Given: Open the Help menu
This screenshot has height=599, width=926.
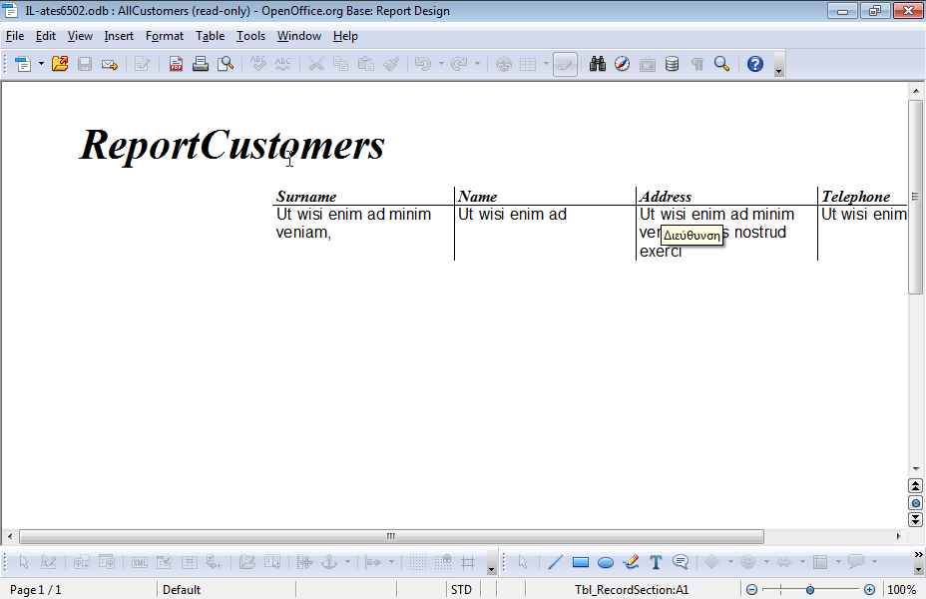Looking at the screenshot, I should tap(345, 36).
